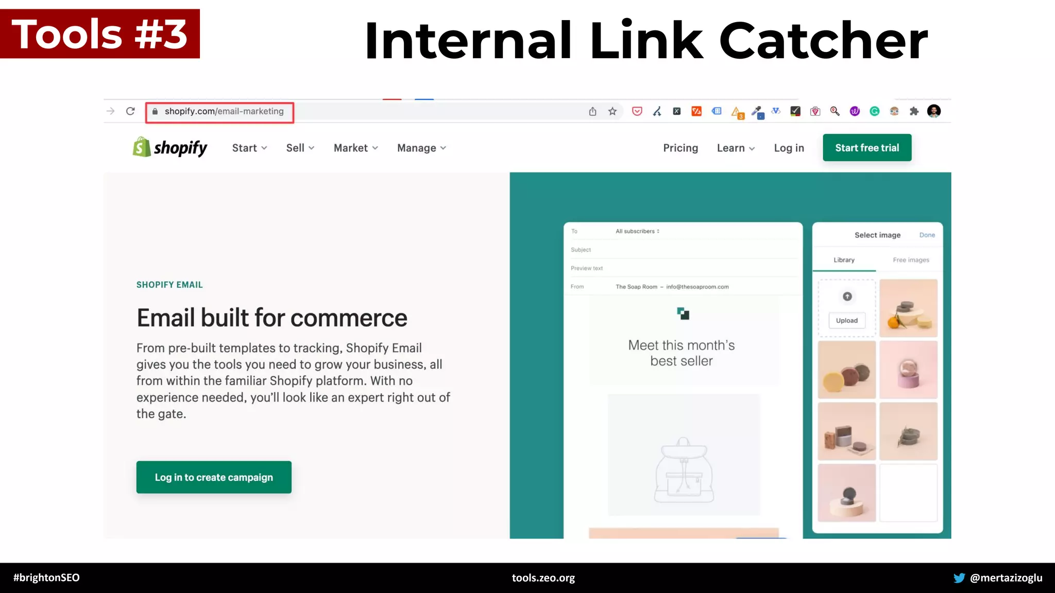Image resolution: width=1055 pixels, height=593 pixels.
Task: Activate the eyedropper color picker extension
Action: tap(757, 112)
